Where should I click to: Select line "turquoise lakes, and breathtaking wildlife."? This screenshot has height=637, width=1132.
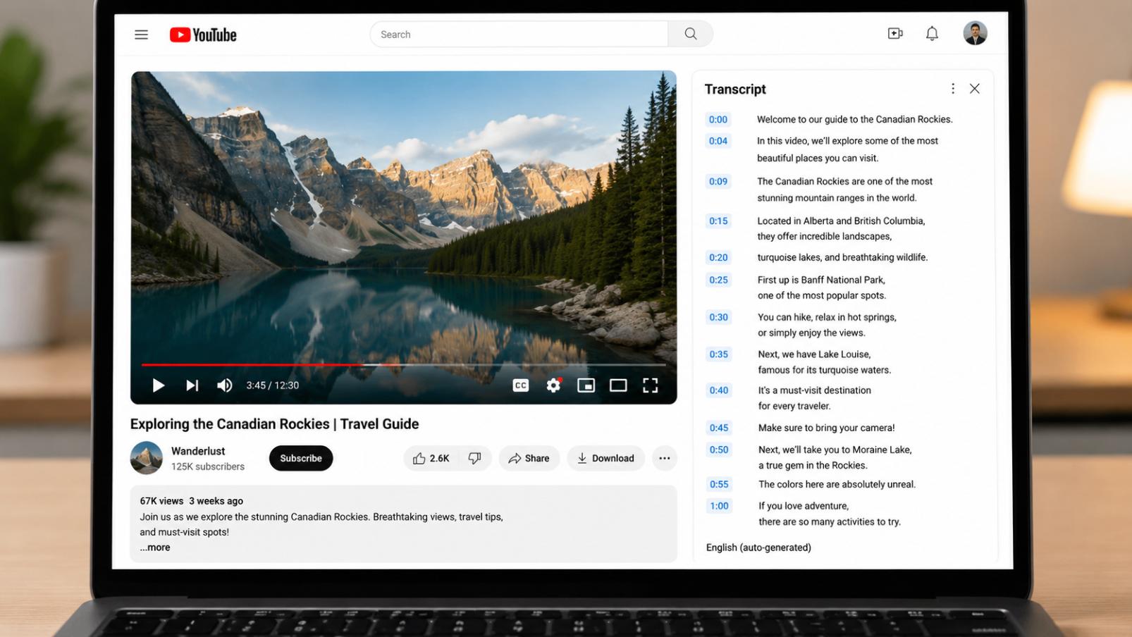842,258
